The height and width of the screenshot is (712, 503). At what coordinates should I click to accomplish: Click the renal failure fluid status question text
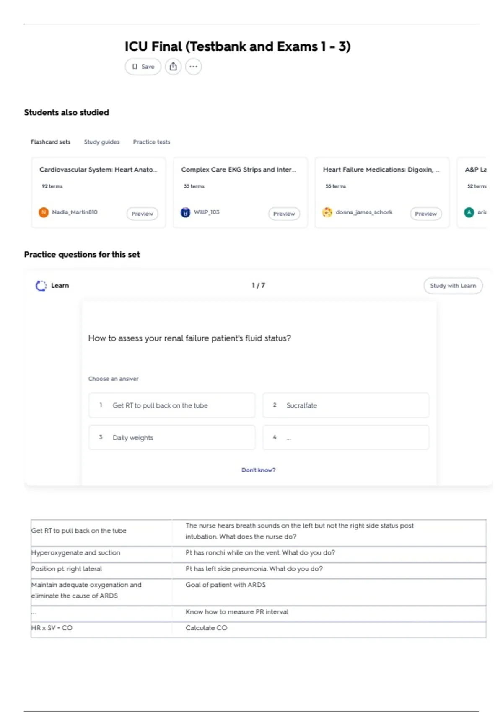(189, 338)
